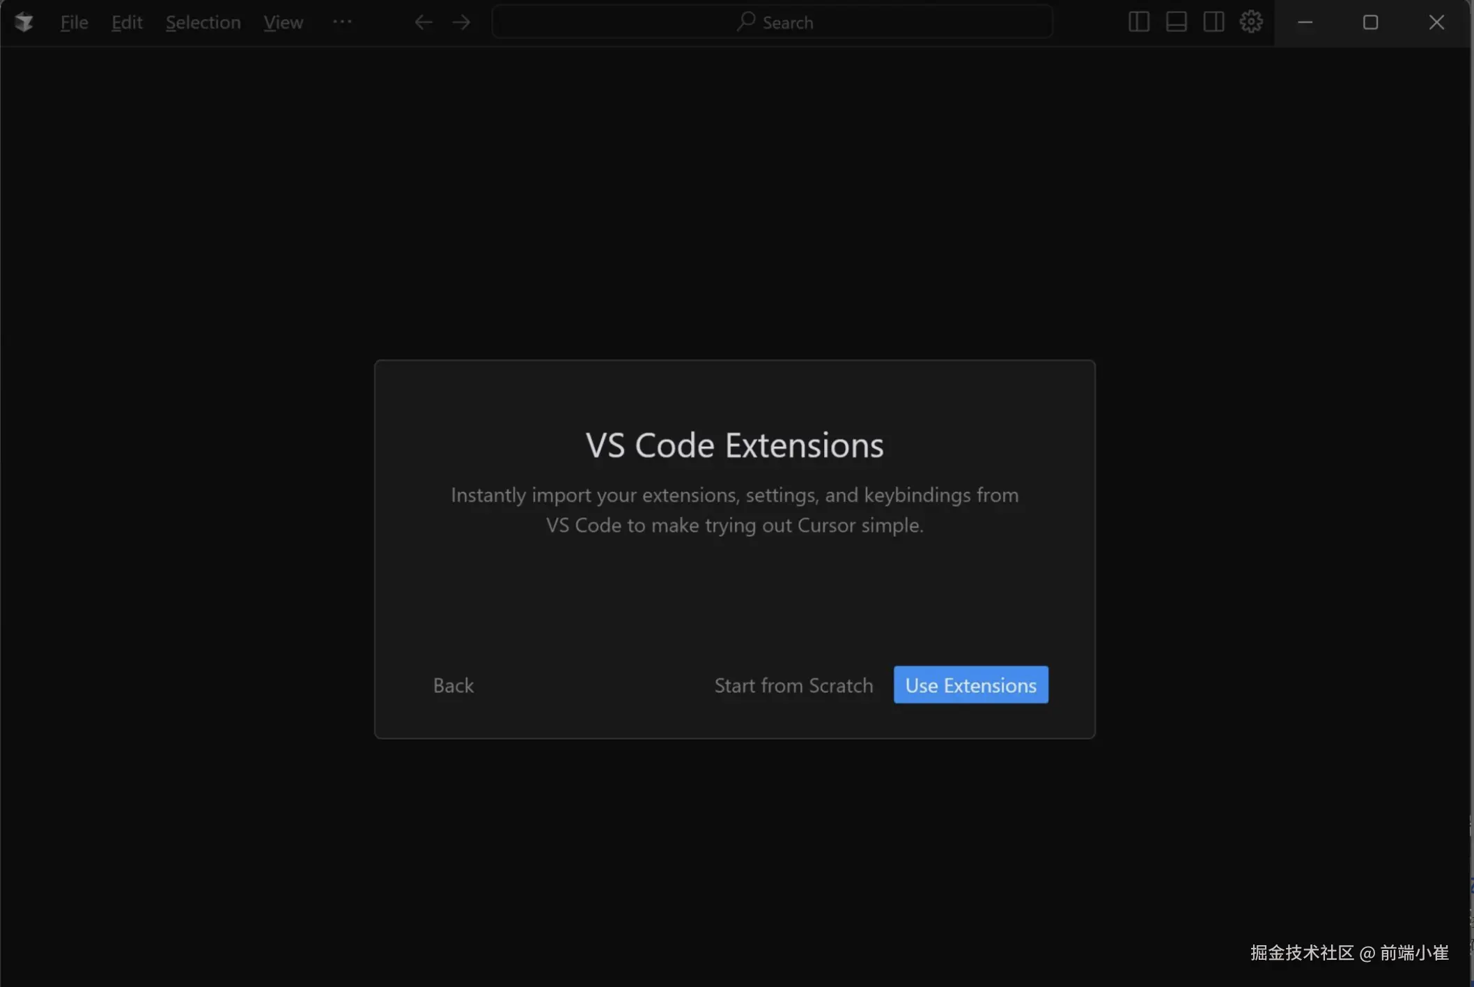Click the search magnifier icon
The width and height of the screenshot is (1474, 987).
point(746,22)
